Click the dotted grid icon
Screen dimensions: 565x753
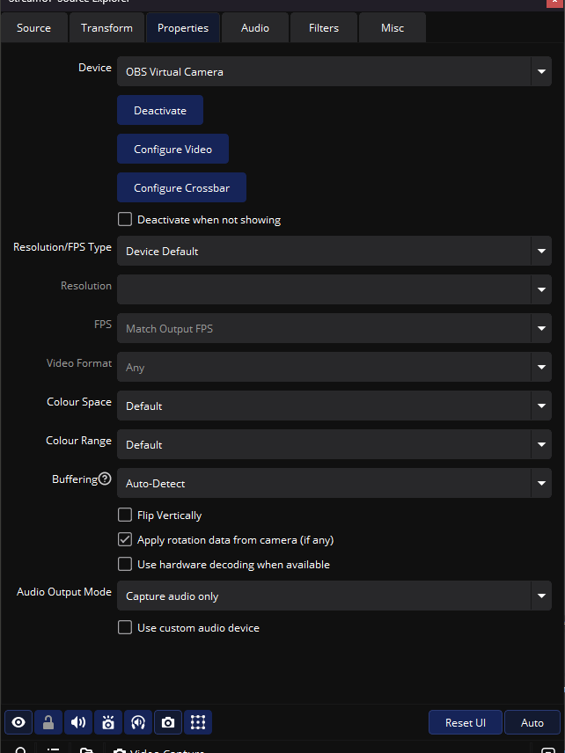(198, 723)
